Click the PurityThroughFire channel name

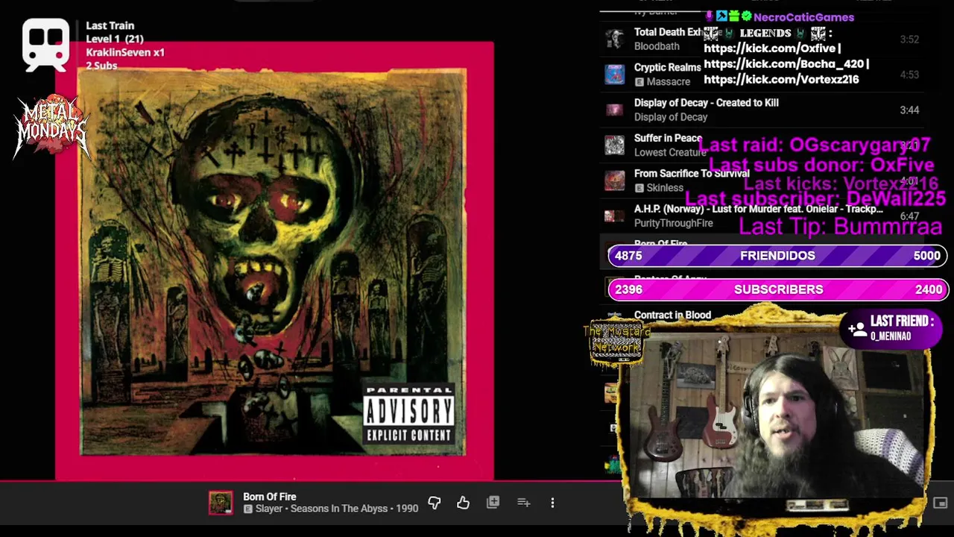[x=674, y=223]
